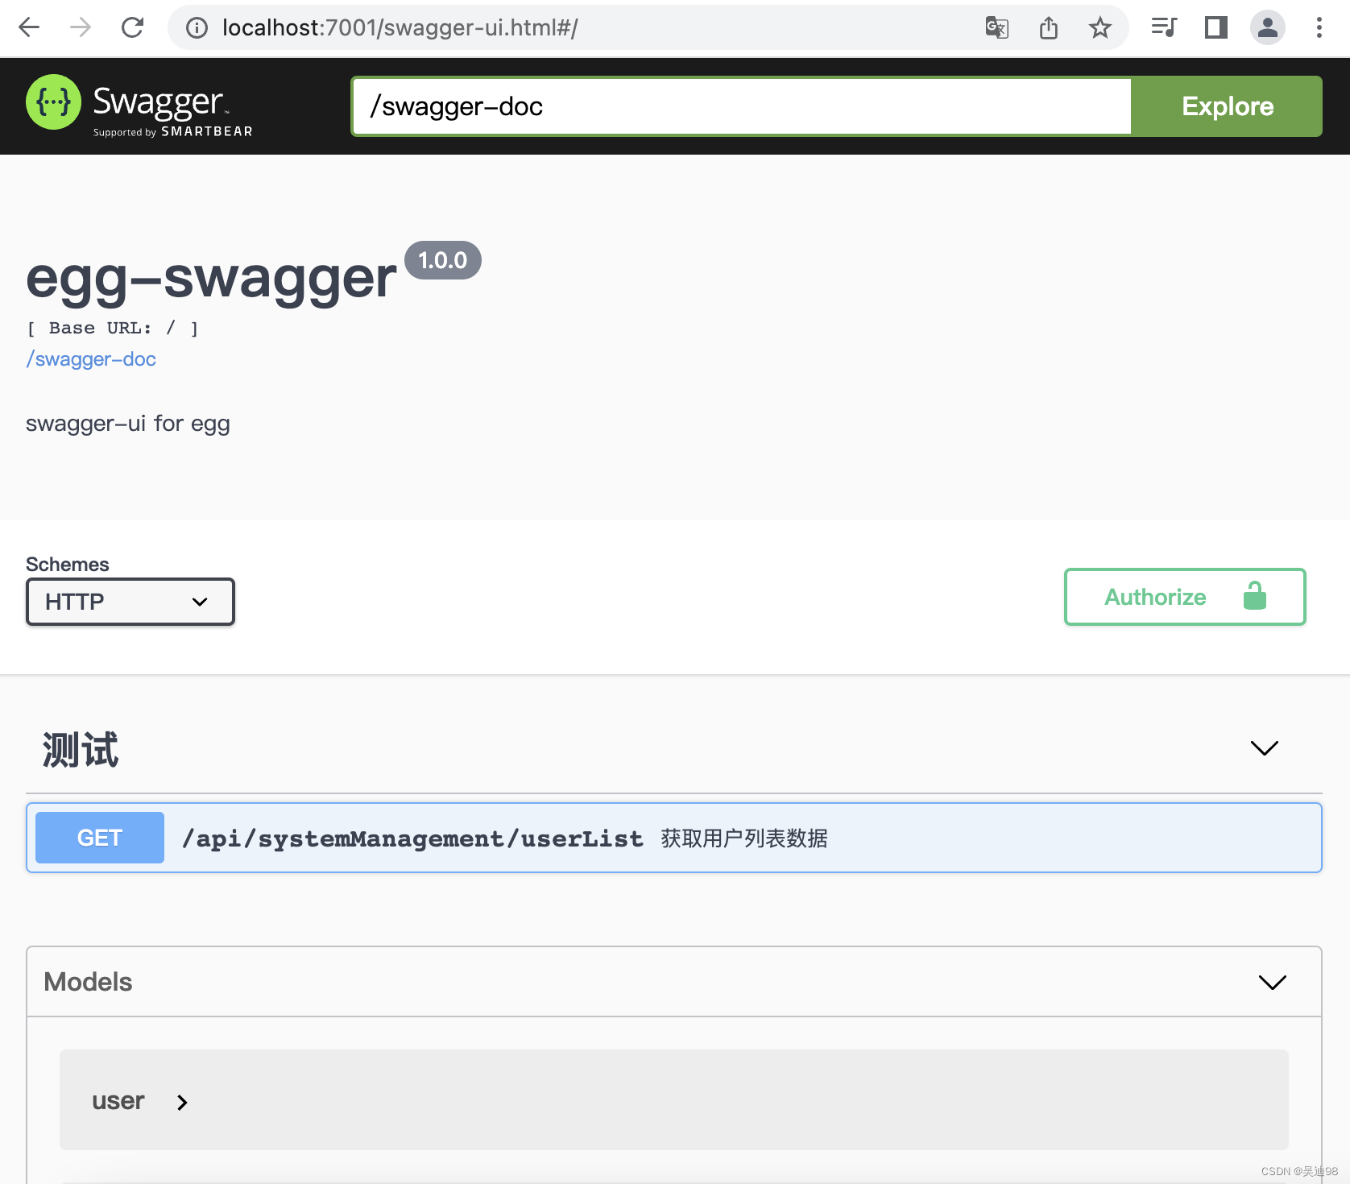The image size is (1350, 1184).
Task: Open Chrome three-dot menu
Action: [x=1319, y=27]
